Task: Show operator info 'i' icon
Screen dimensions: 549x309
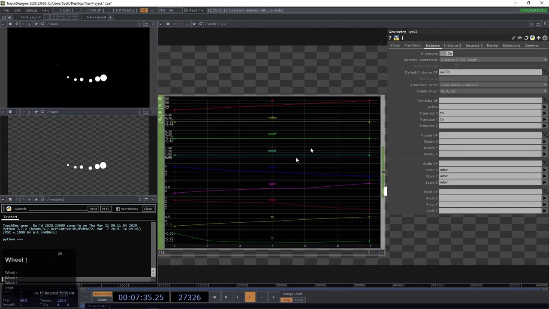Action: (x=402, y=38)
